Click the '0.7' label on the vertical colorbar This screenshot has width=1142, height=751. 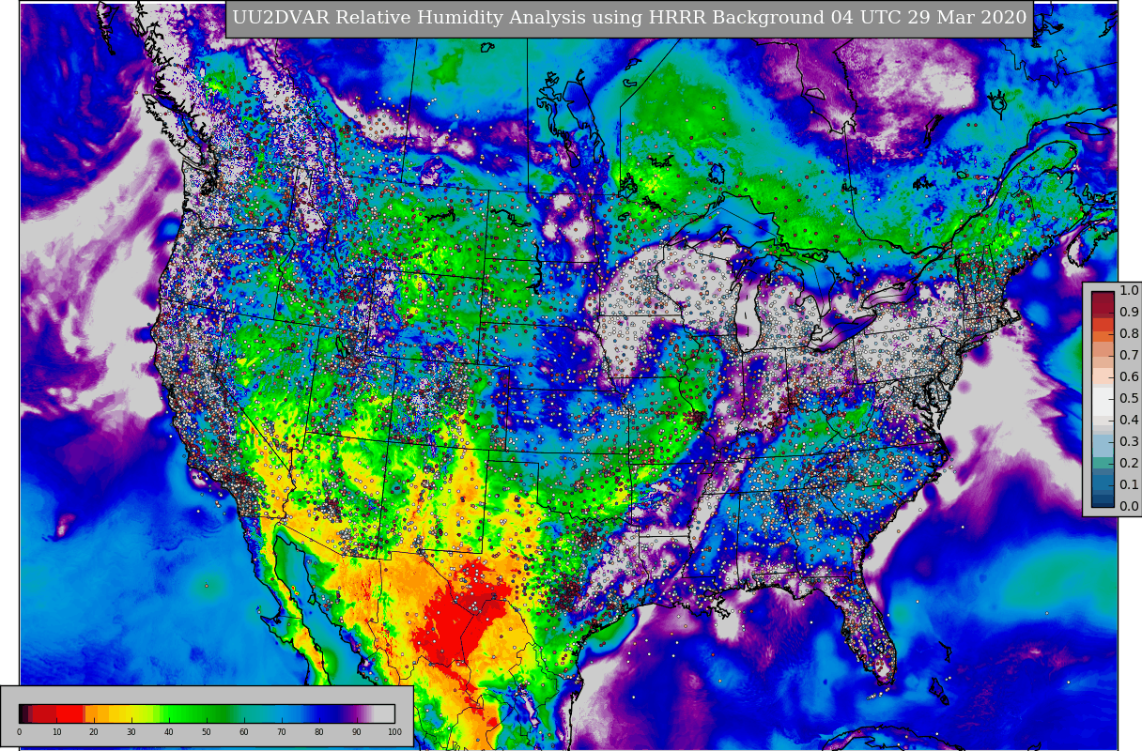pyautogui.click(x=1129, y=356)
